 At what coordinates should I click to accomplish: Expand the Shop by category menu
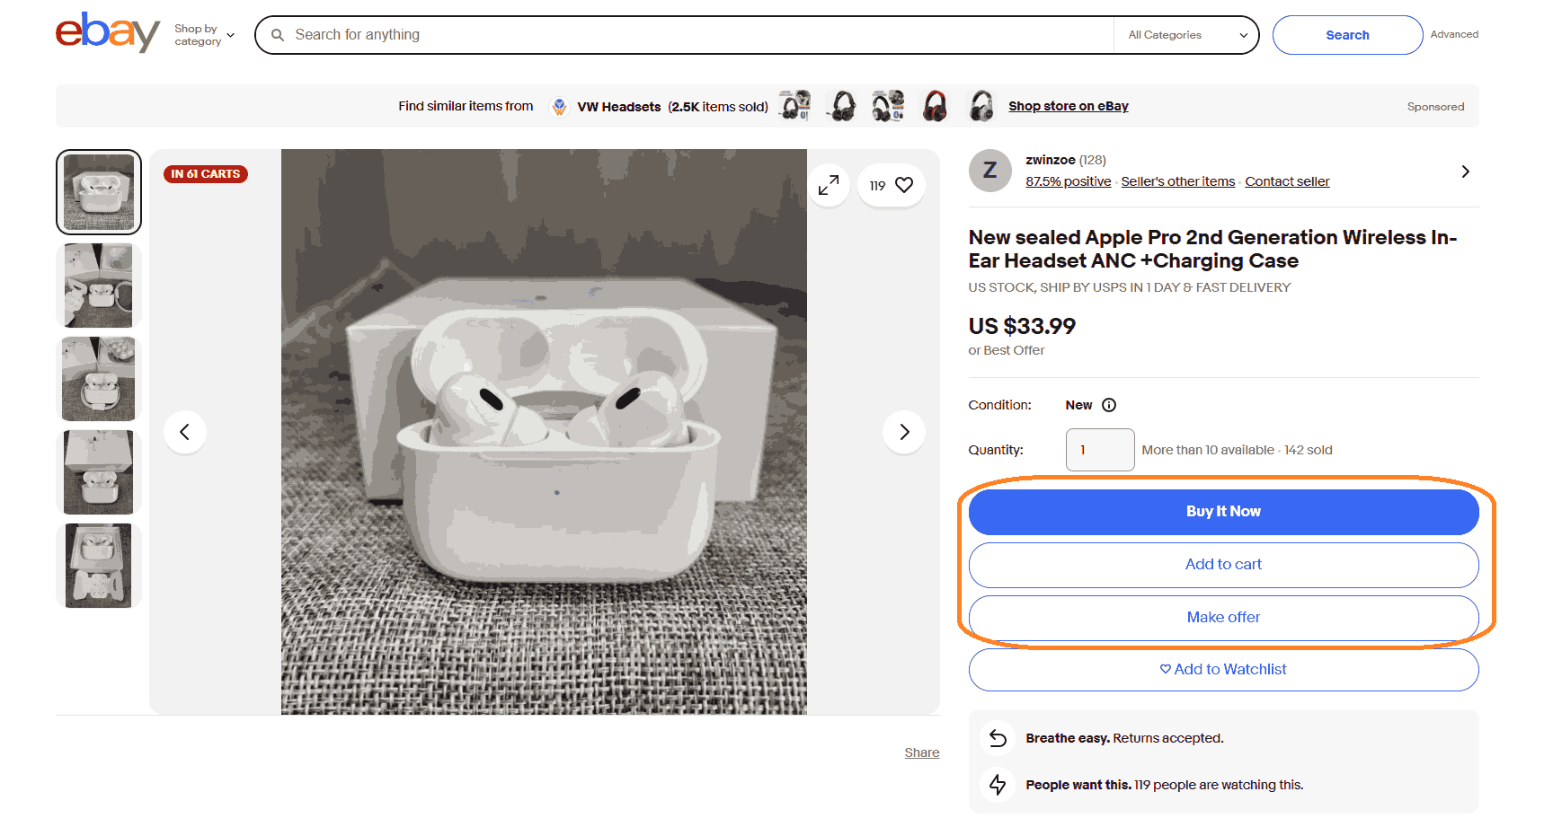point(204,35)
